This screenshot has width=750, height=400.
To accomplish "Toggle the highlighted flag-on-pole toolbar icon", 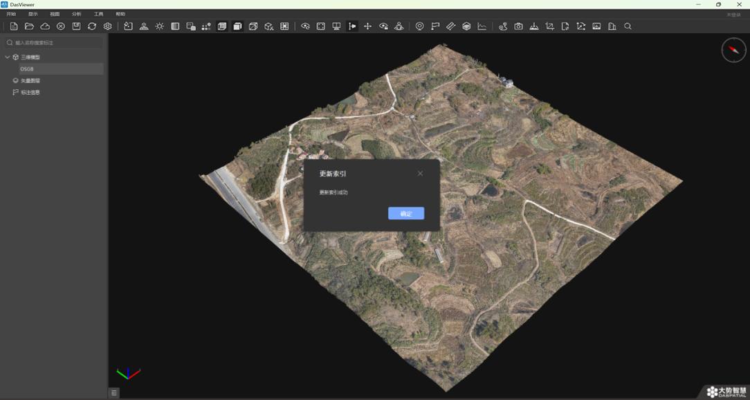I will (353, 26).
